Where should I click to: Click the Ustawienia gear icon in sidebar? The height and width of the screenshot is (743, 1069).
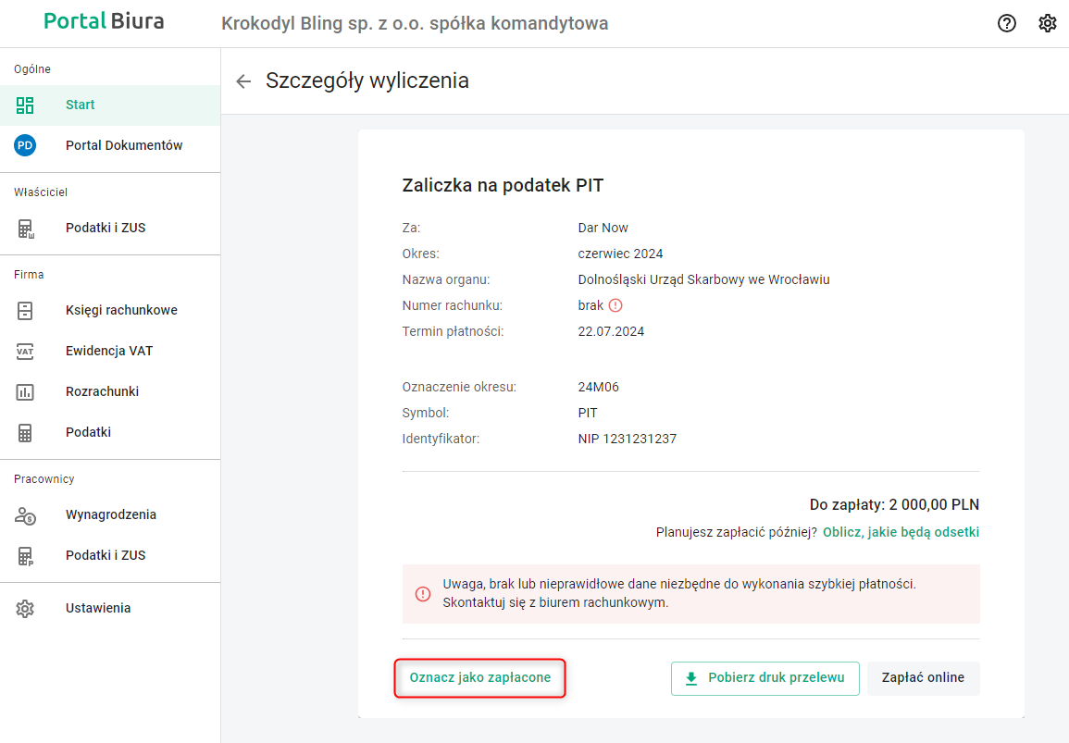pos(25,608)
